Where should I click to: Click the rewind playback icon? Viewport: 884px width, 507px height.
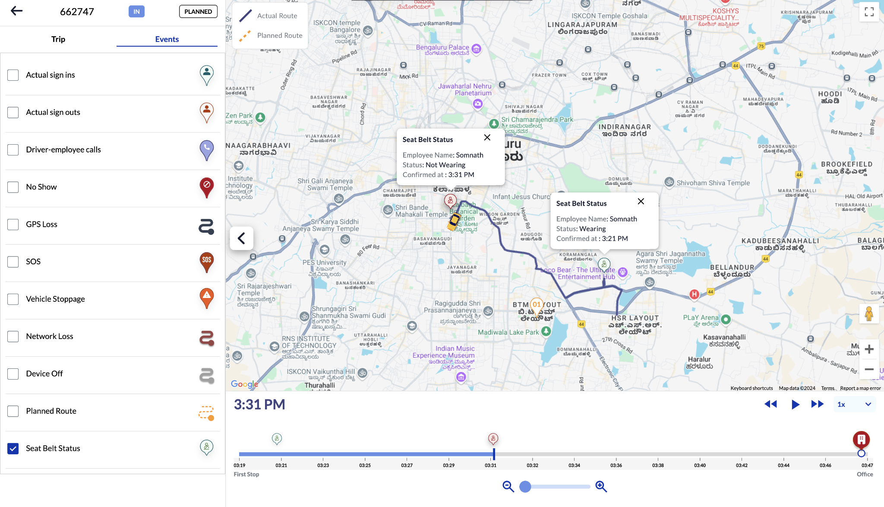pyautogui.click(x=770, y=404)
